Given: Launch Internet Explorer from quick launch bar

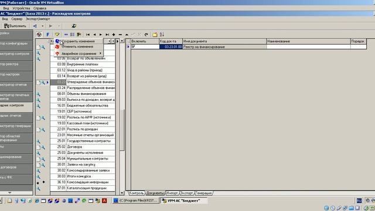Looking at the screenshot, I should [37, 200].
